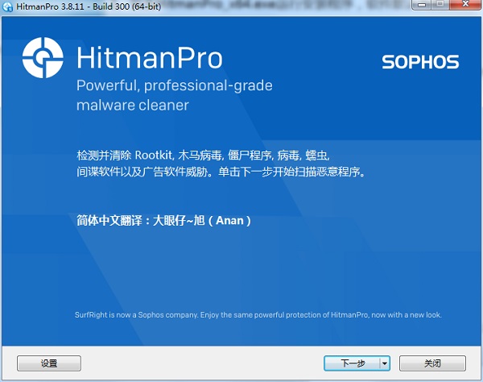Click 'Powerful, professional-grade' tagline text
This screenshot has height=382, width=483.
point(175,85)
